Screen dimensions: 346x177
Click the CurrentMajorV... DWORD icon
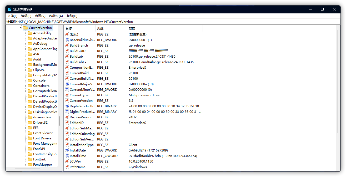67,84
